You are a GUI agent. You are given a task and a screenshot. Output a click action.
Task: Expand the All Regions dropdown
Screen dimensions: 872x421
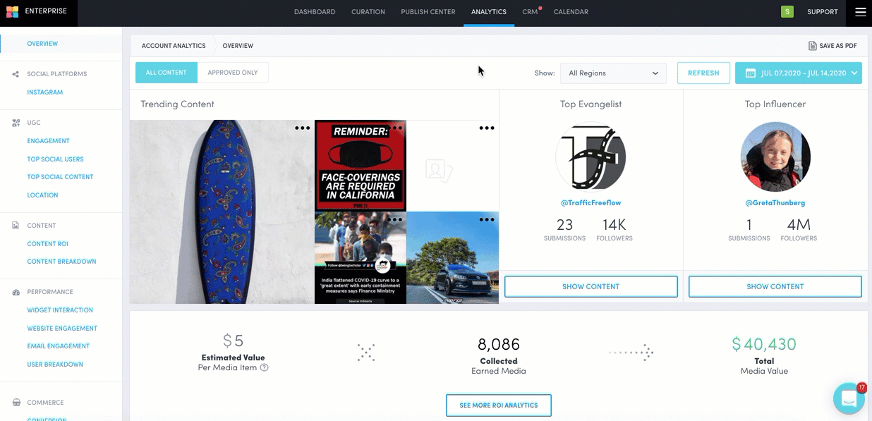click(613, 73)
